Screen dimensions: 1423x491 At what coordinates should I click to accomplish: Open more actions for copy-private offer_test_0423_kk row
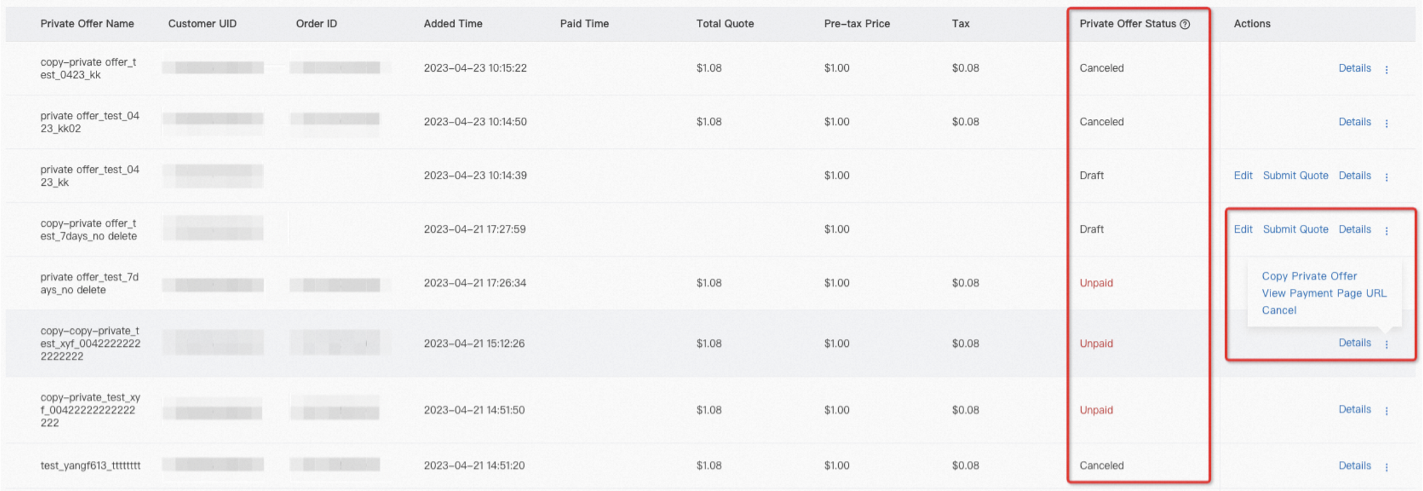(1386, 69)
